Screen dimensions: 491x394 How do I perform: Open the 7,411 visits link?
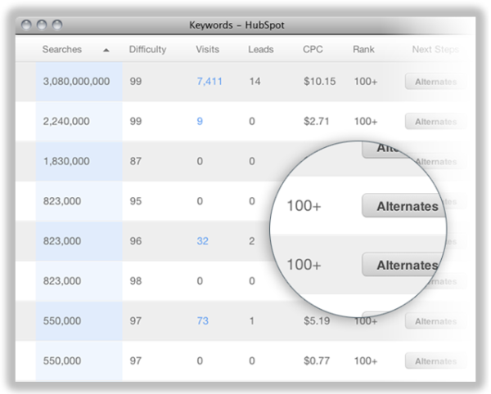pos(209,82)
